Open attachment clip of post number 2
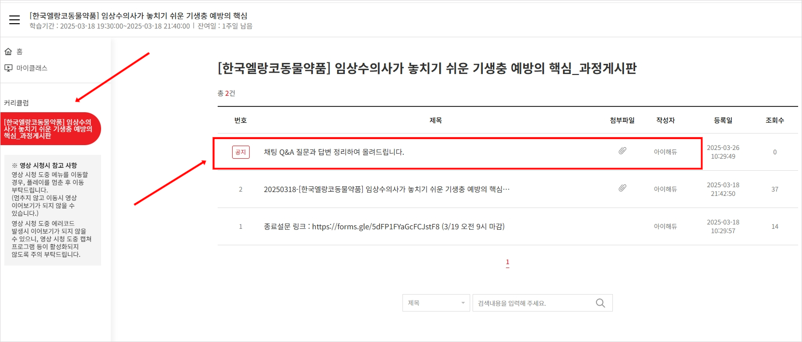 click(623, 188)
